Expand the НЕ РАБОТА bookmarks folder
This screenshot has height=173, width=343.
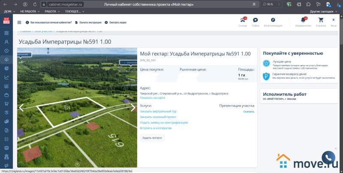pos(30,12)
